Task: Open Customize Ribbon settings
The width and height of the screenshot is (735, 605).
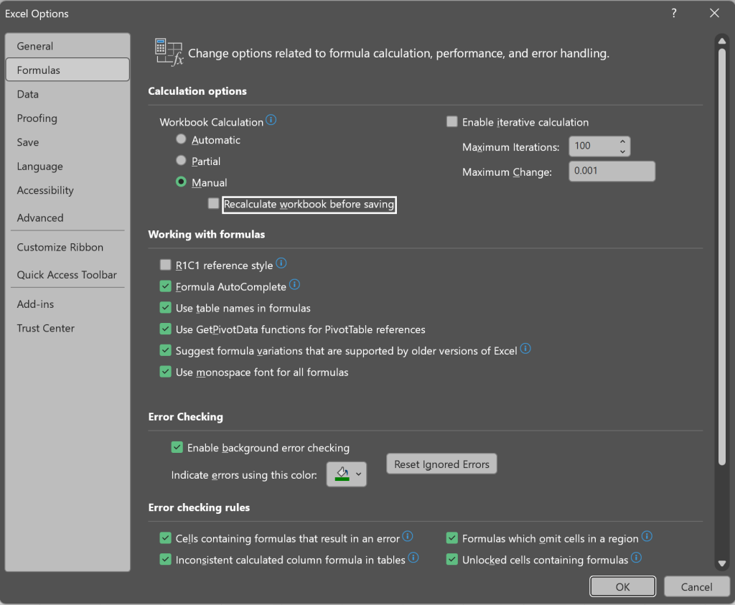Action: tap(67, 247)
